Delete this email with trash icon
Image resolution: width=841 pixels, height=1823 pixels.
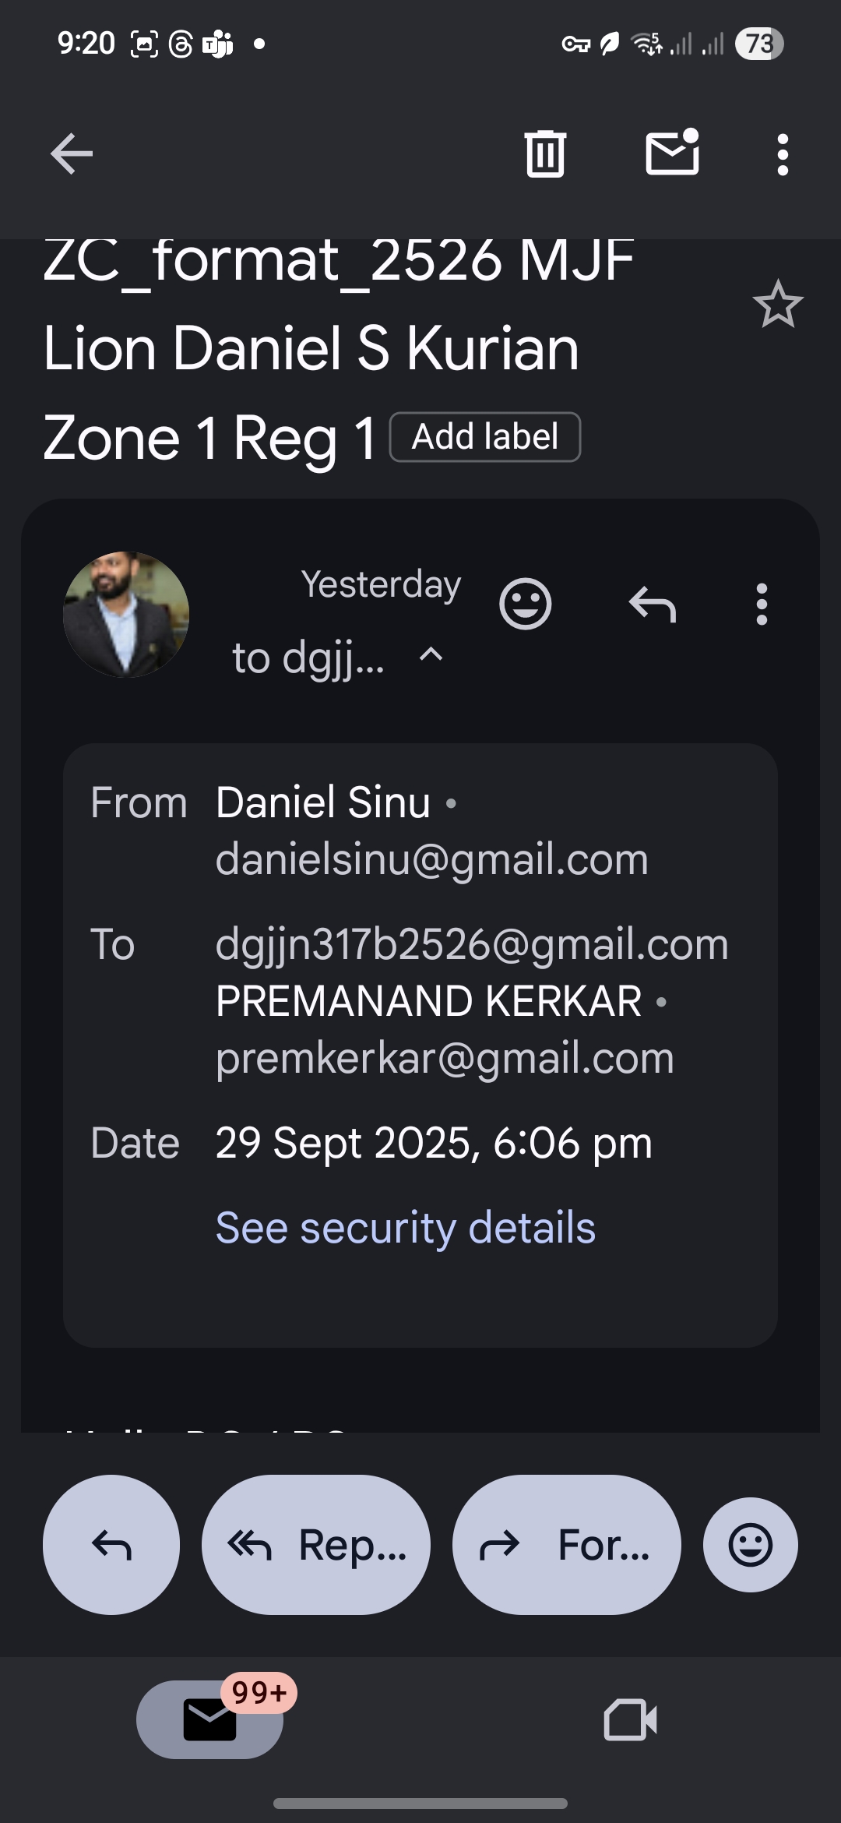[545, 153]
